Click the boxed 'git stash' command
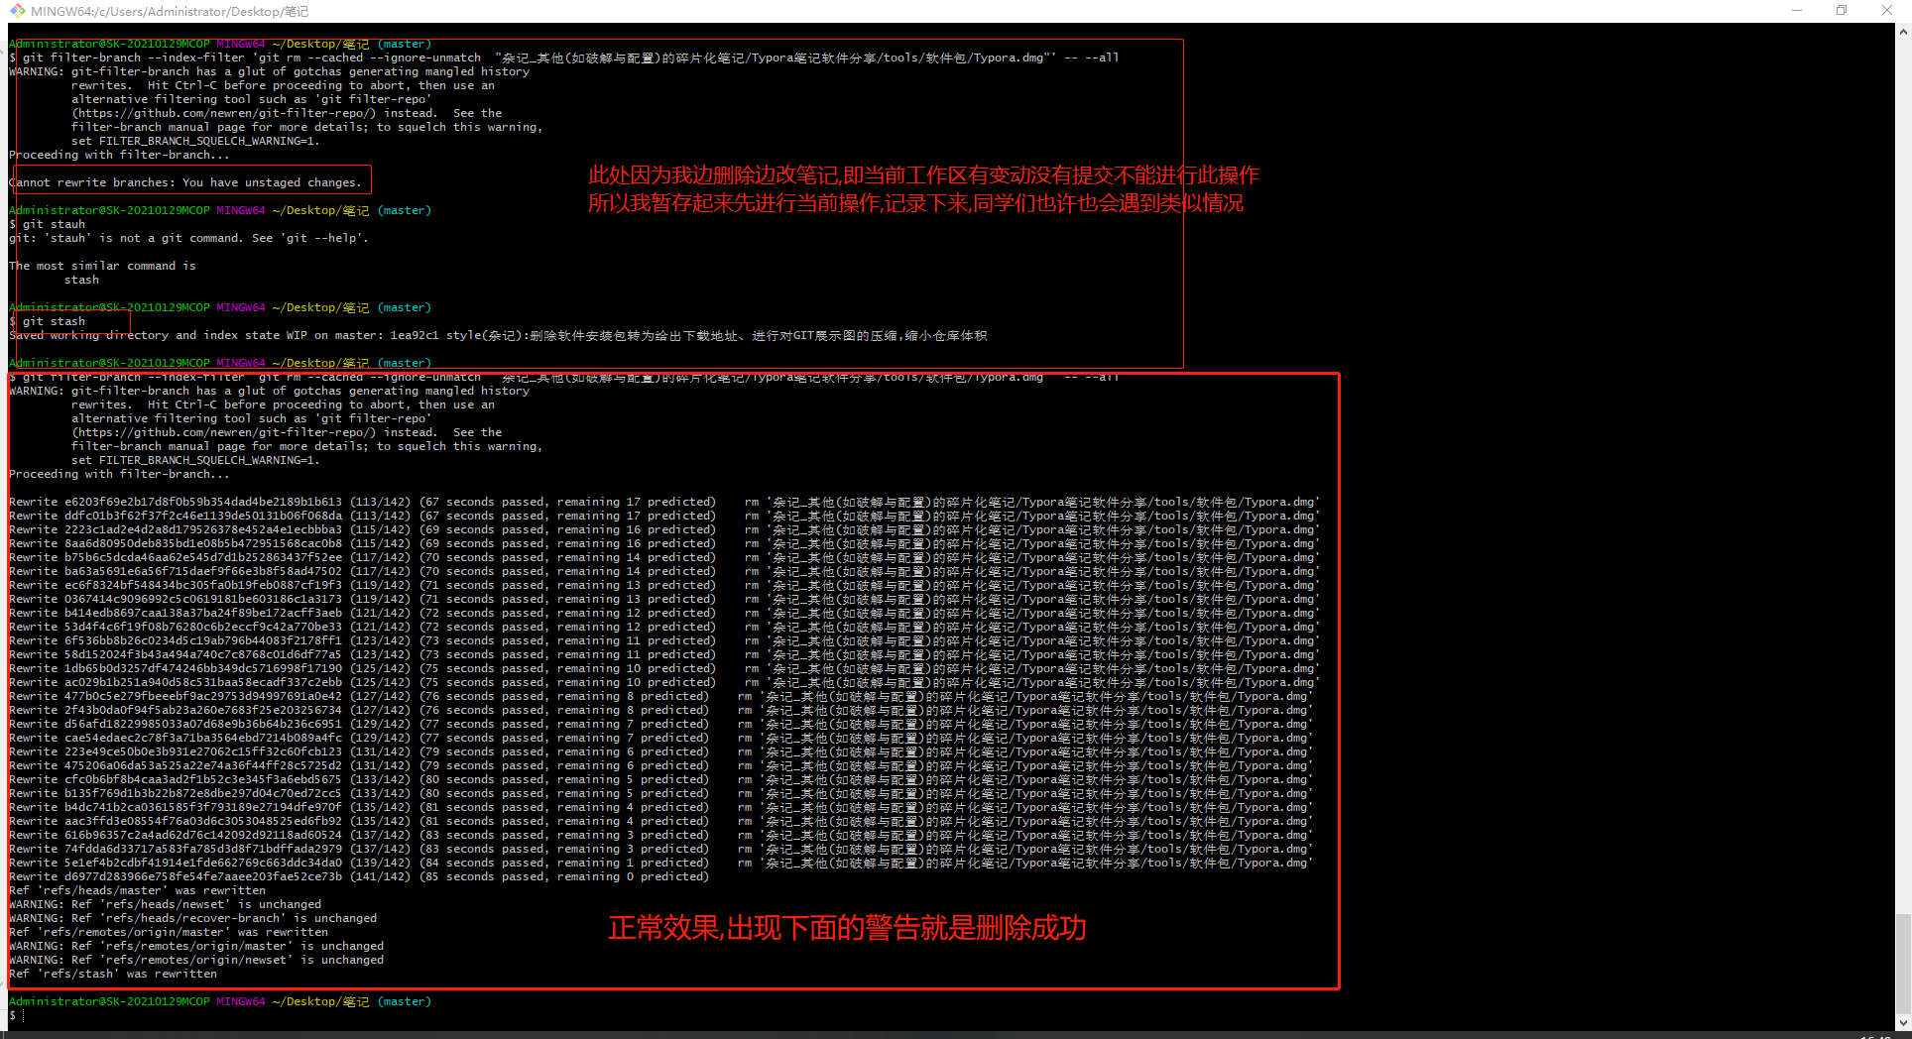Image resolution: width=1912 pixels, height=1039 pixels. coord(54,322)
